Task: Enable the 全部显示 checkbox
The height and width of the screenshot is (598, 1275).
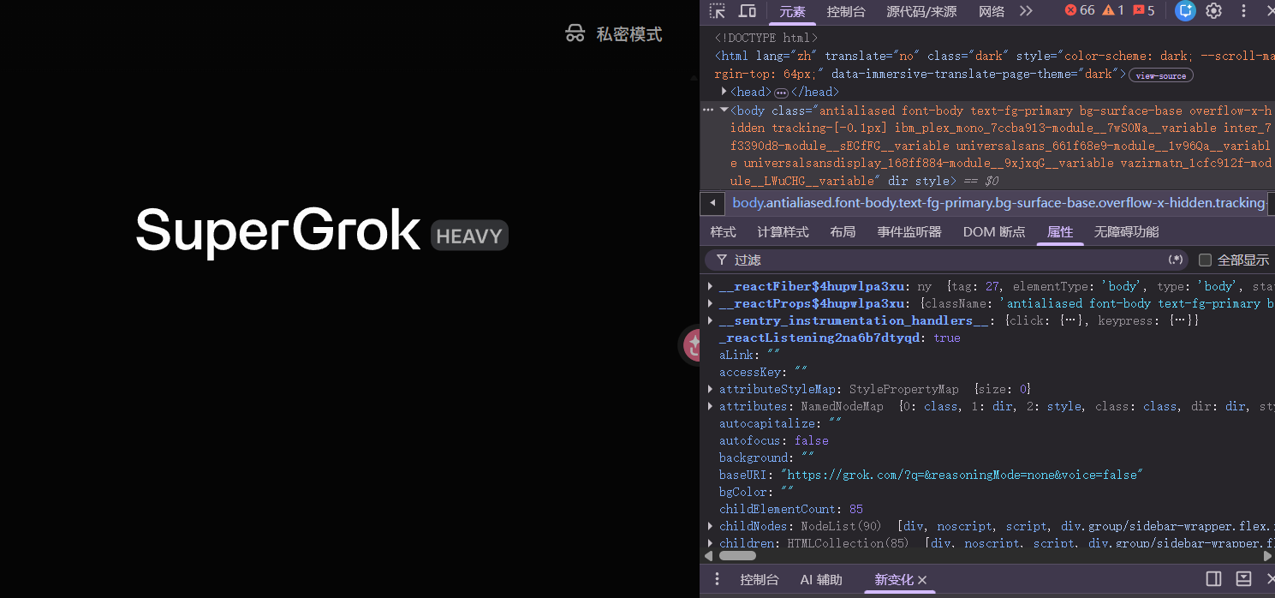Action: coord(1205,260)
